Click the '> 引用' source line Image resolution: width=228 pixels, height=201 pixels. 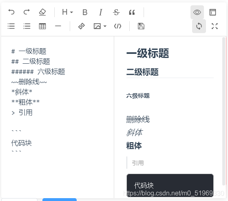coord(22,113)
